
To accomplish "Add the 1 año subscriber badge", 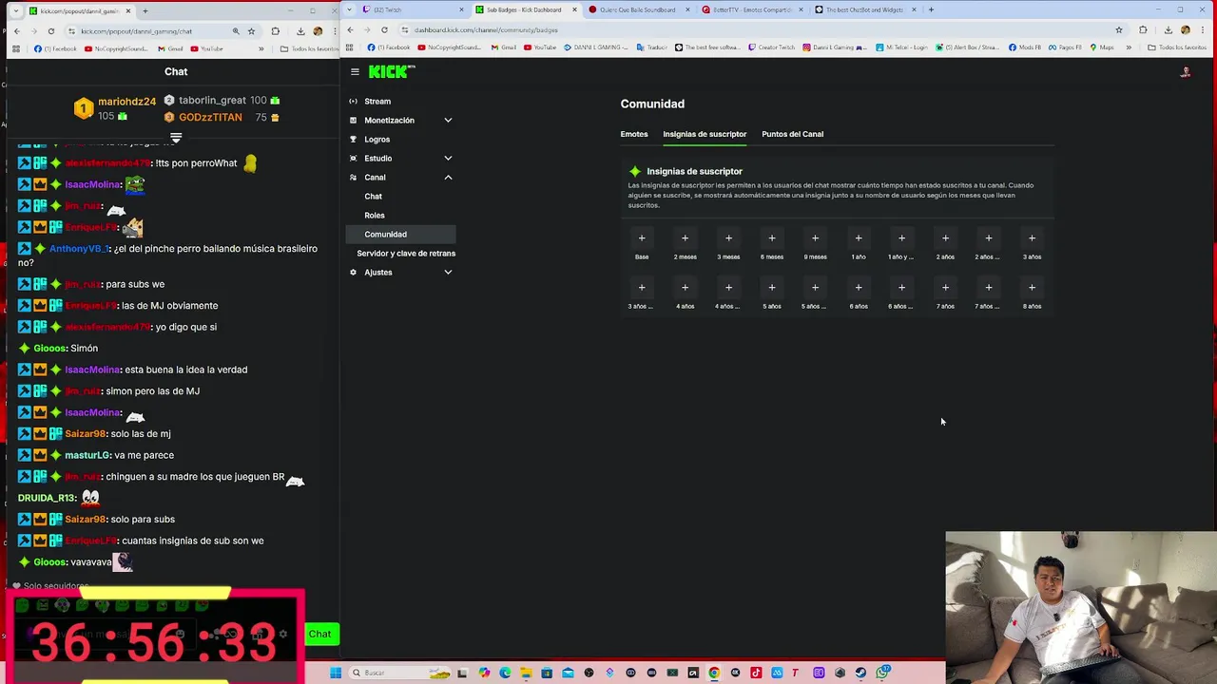I will (859, 238).
